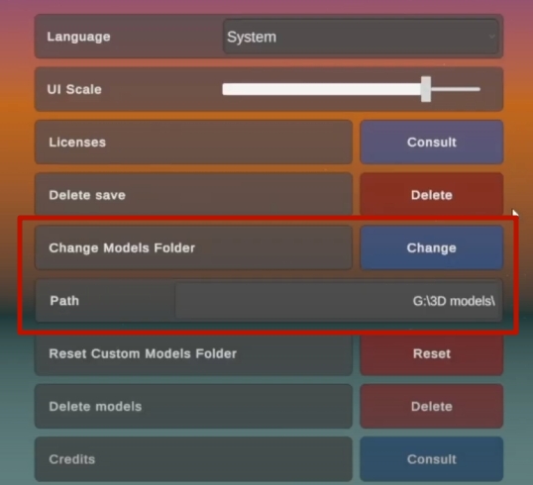
Task: Select the Licenses row label
Action: click(77, 142)
